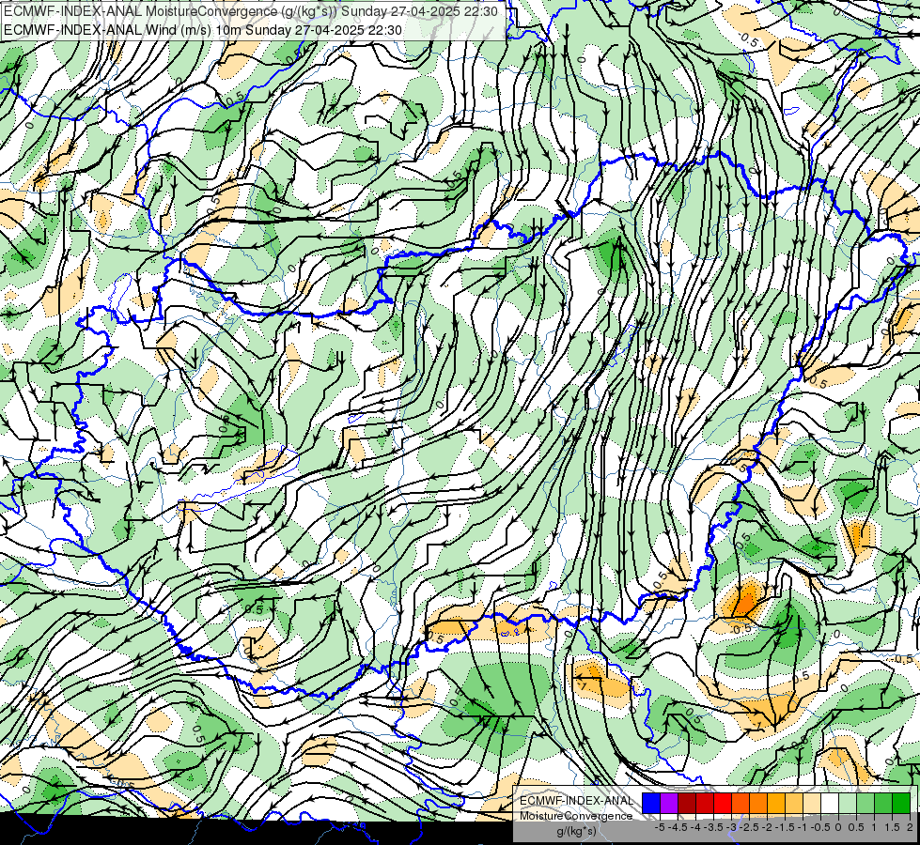Choose the amber swatch between -2 and -1.5
Image resolution: width=920 pixels, height=845 pixels.
click(x=776, y=803)
